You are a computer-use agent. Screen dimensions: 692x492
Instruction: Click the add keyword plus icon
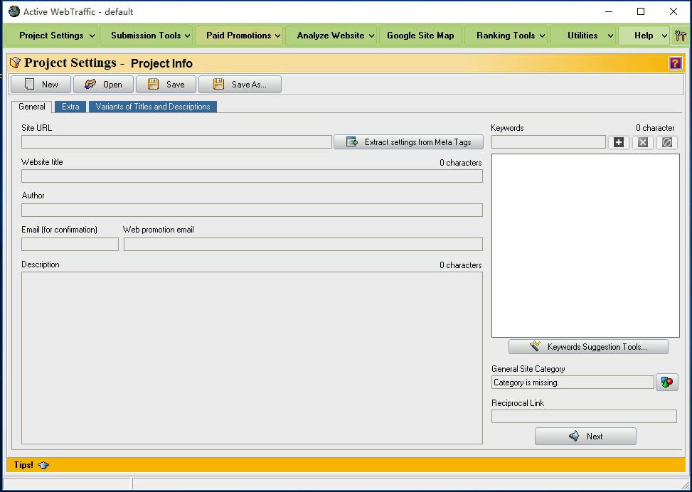619,142
